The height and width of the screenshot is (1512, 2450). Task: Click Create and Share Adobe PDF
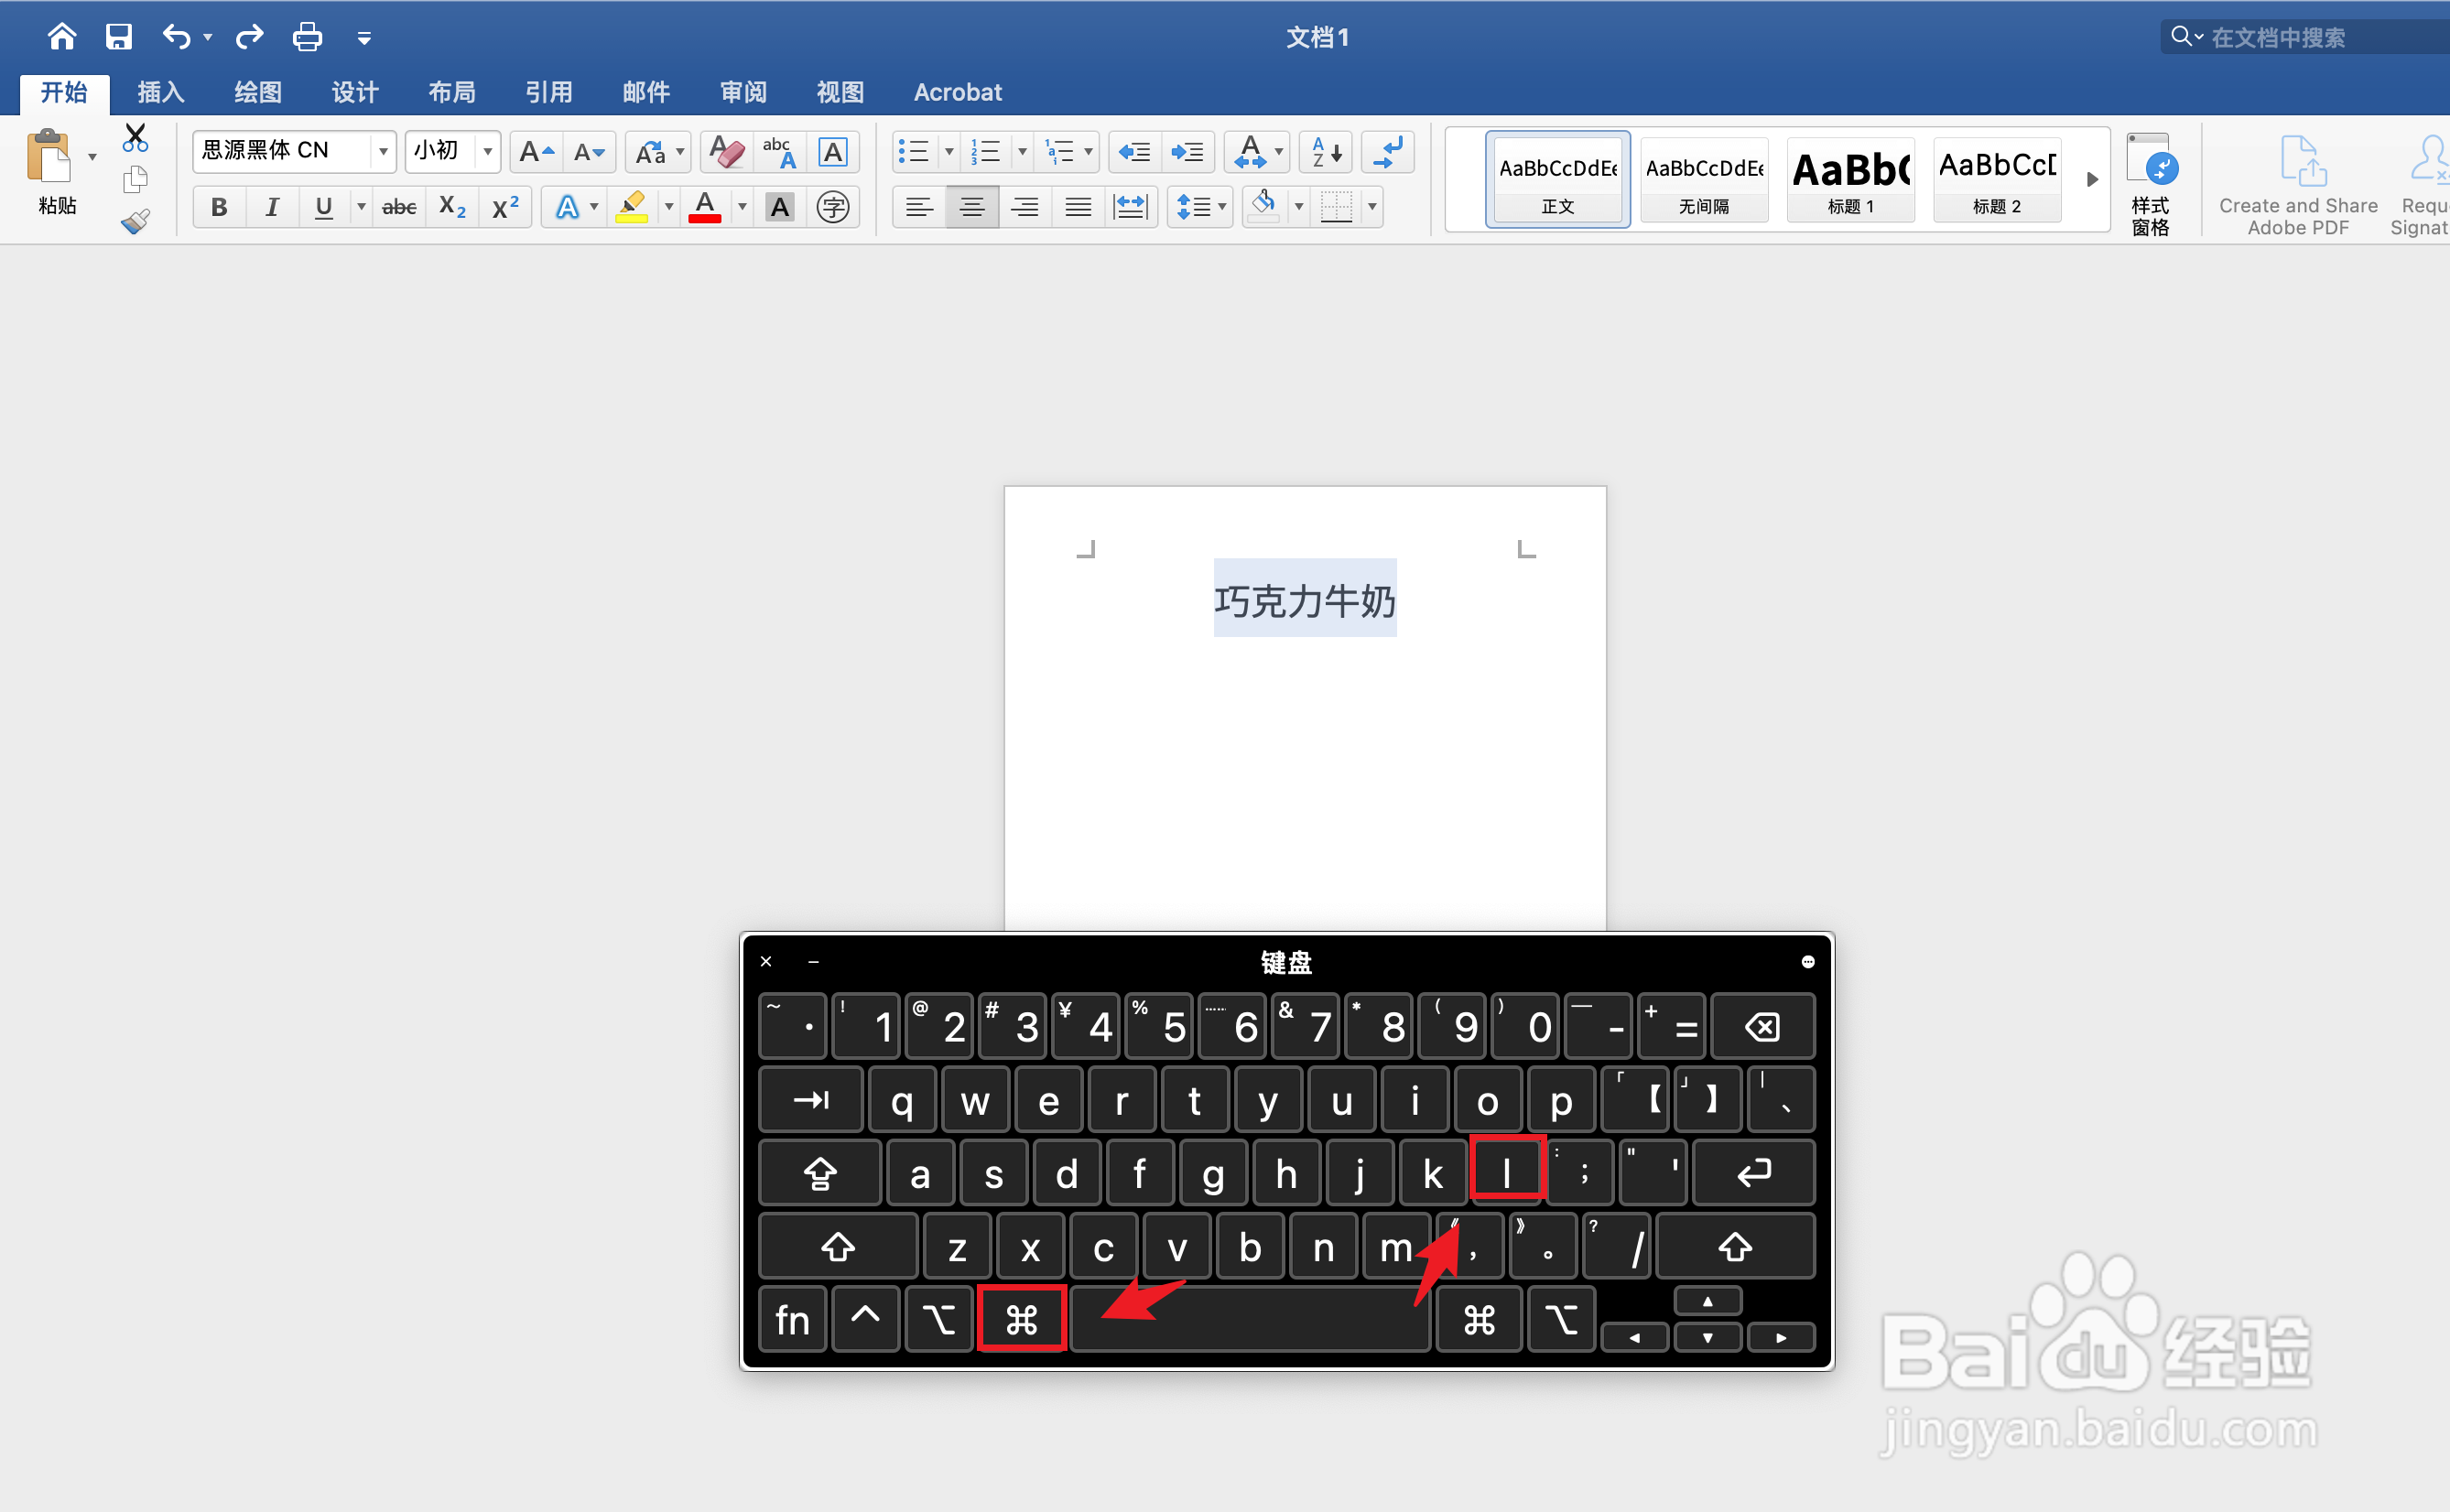coord(2298,185)
